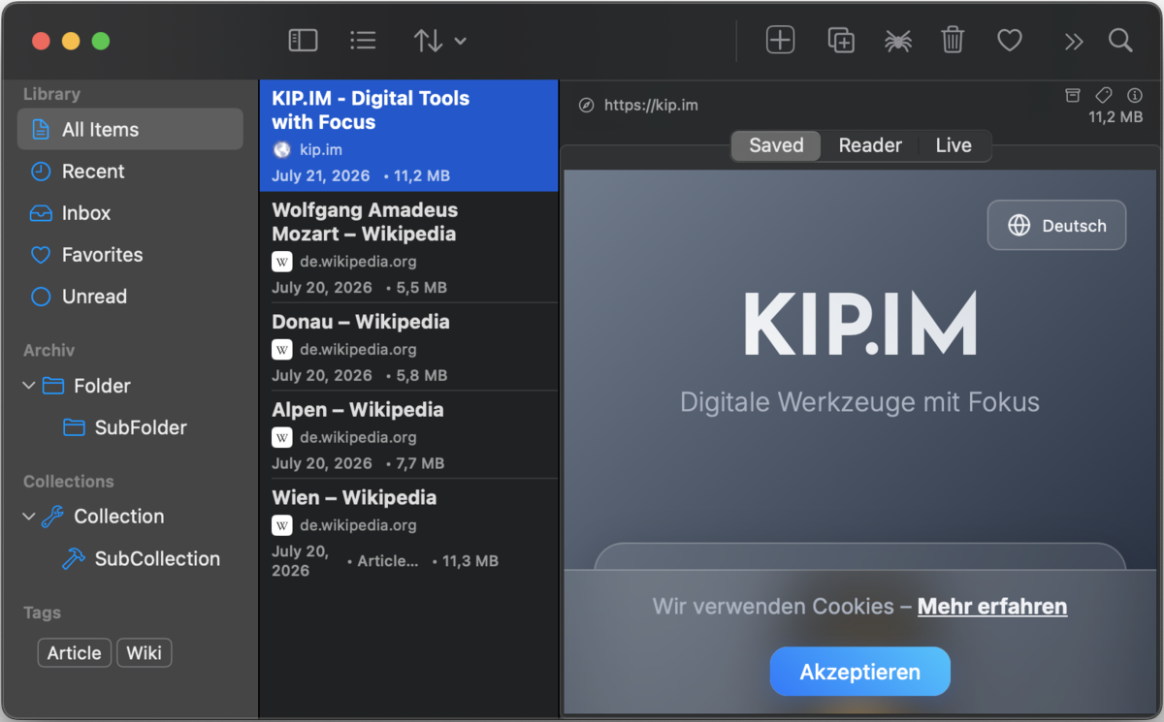1164x722 pixels.
Task: Click the compass icon beside the URL
Action: tap(586, 105)
